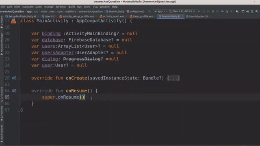The height and width of the screenshot is (146, 260).
Task: Open the Project tool window sidebar
Action: point(2,22)
